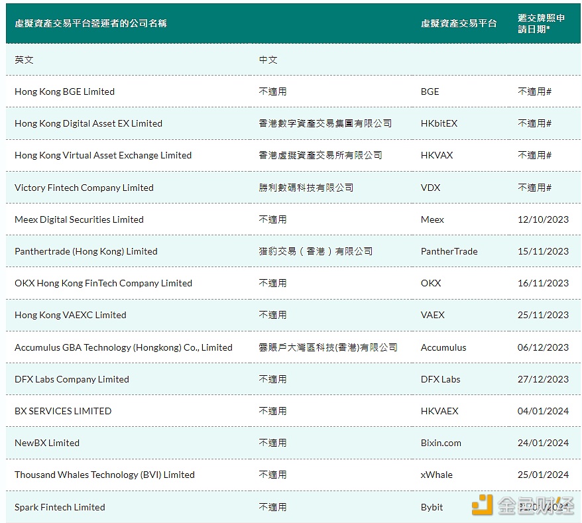Select the 虛擬資產交易平台 column header
The image size is (582, 523).
[x=459, y=23]
